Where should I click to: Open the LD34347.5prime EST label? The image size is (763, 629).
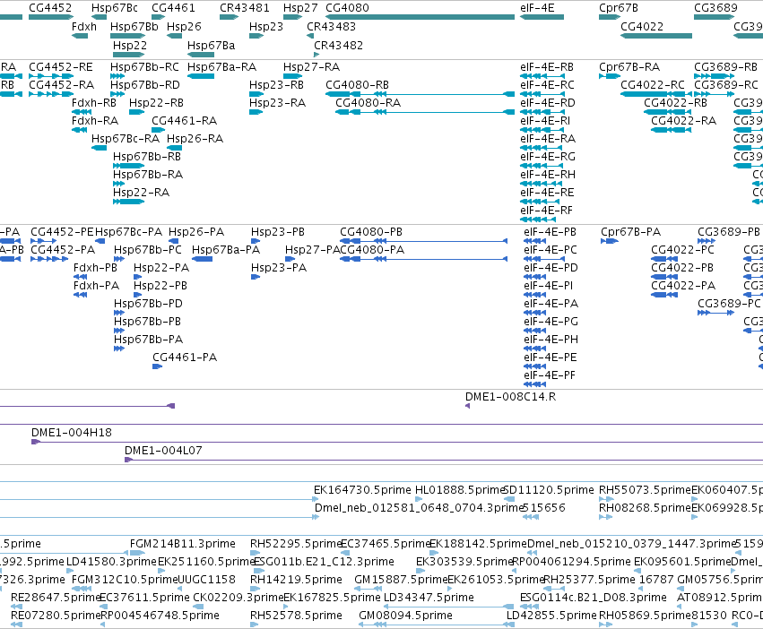tap(429, 598)
